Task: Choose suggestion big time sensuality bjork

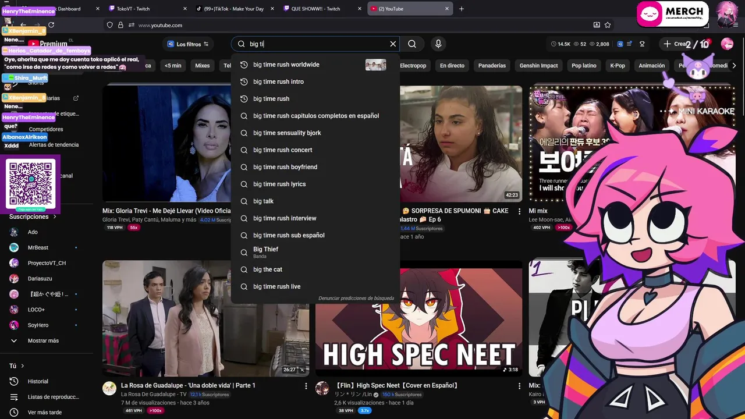Action: tap(315, 133)
